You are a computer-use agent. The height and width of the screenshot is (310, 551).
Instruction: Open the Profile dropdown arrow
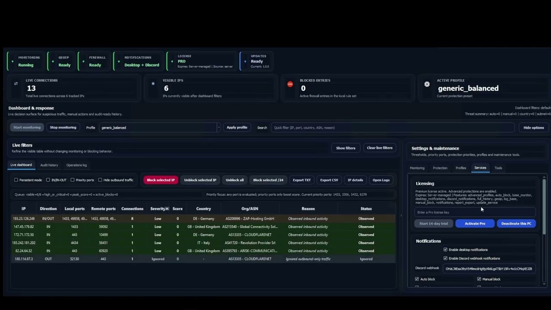click(219, 127)
